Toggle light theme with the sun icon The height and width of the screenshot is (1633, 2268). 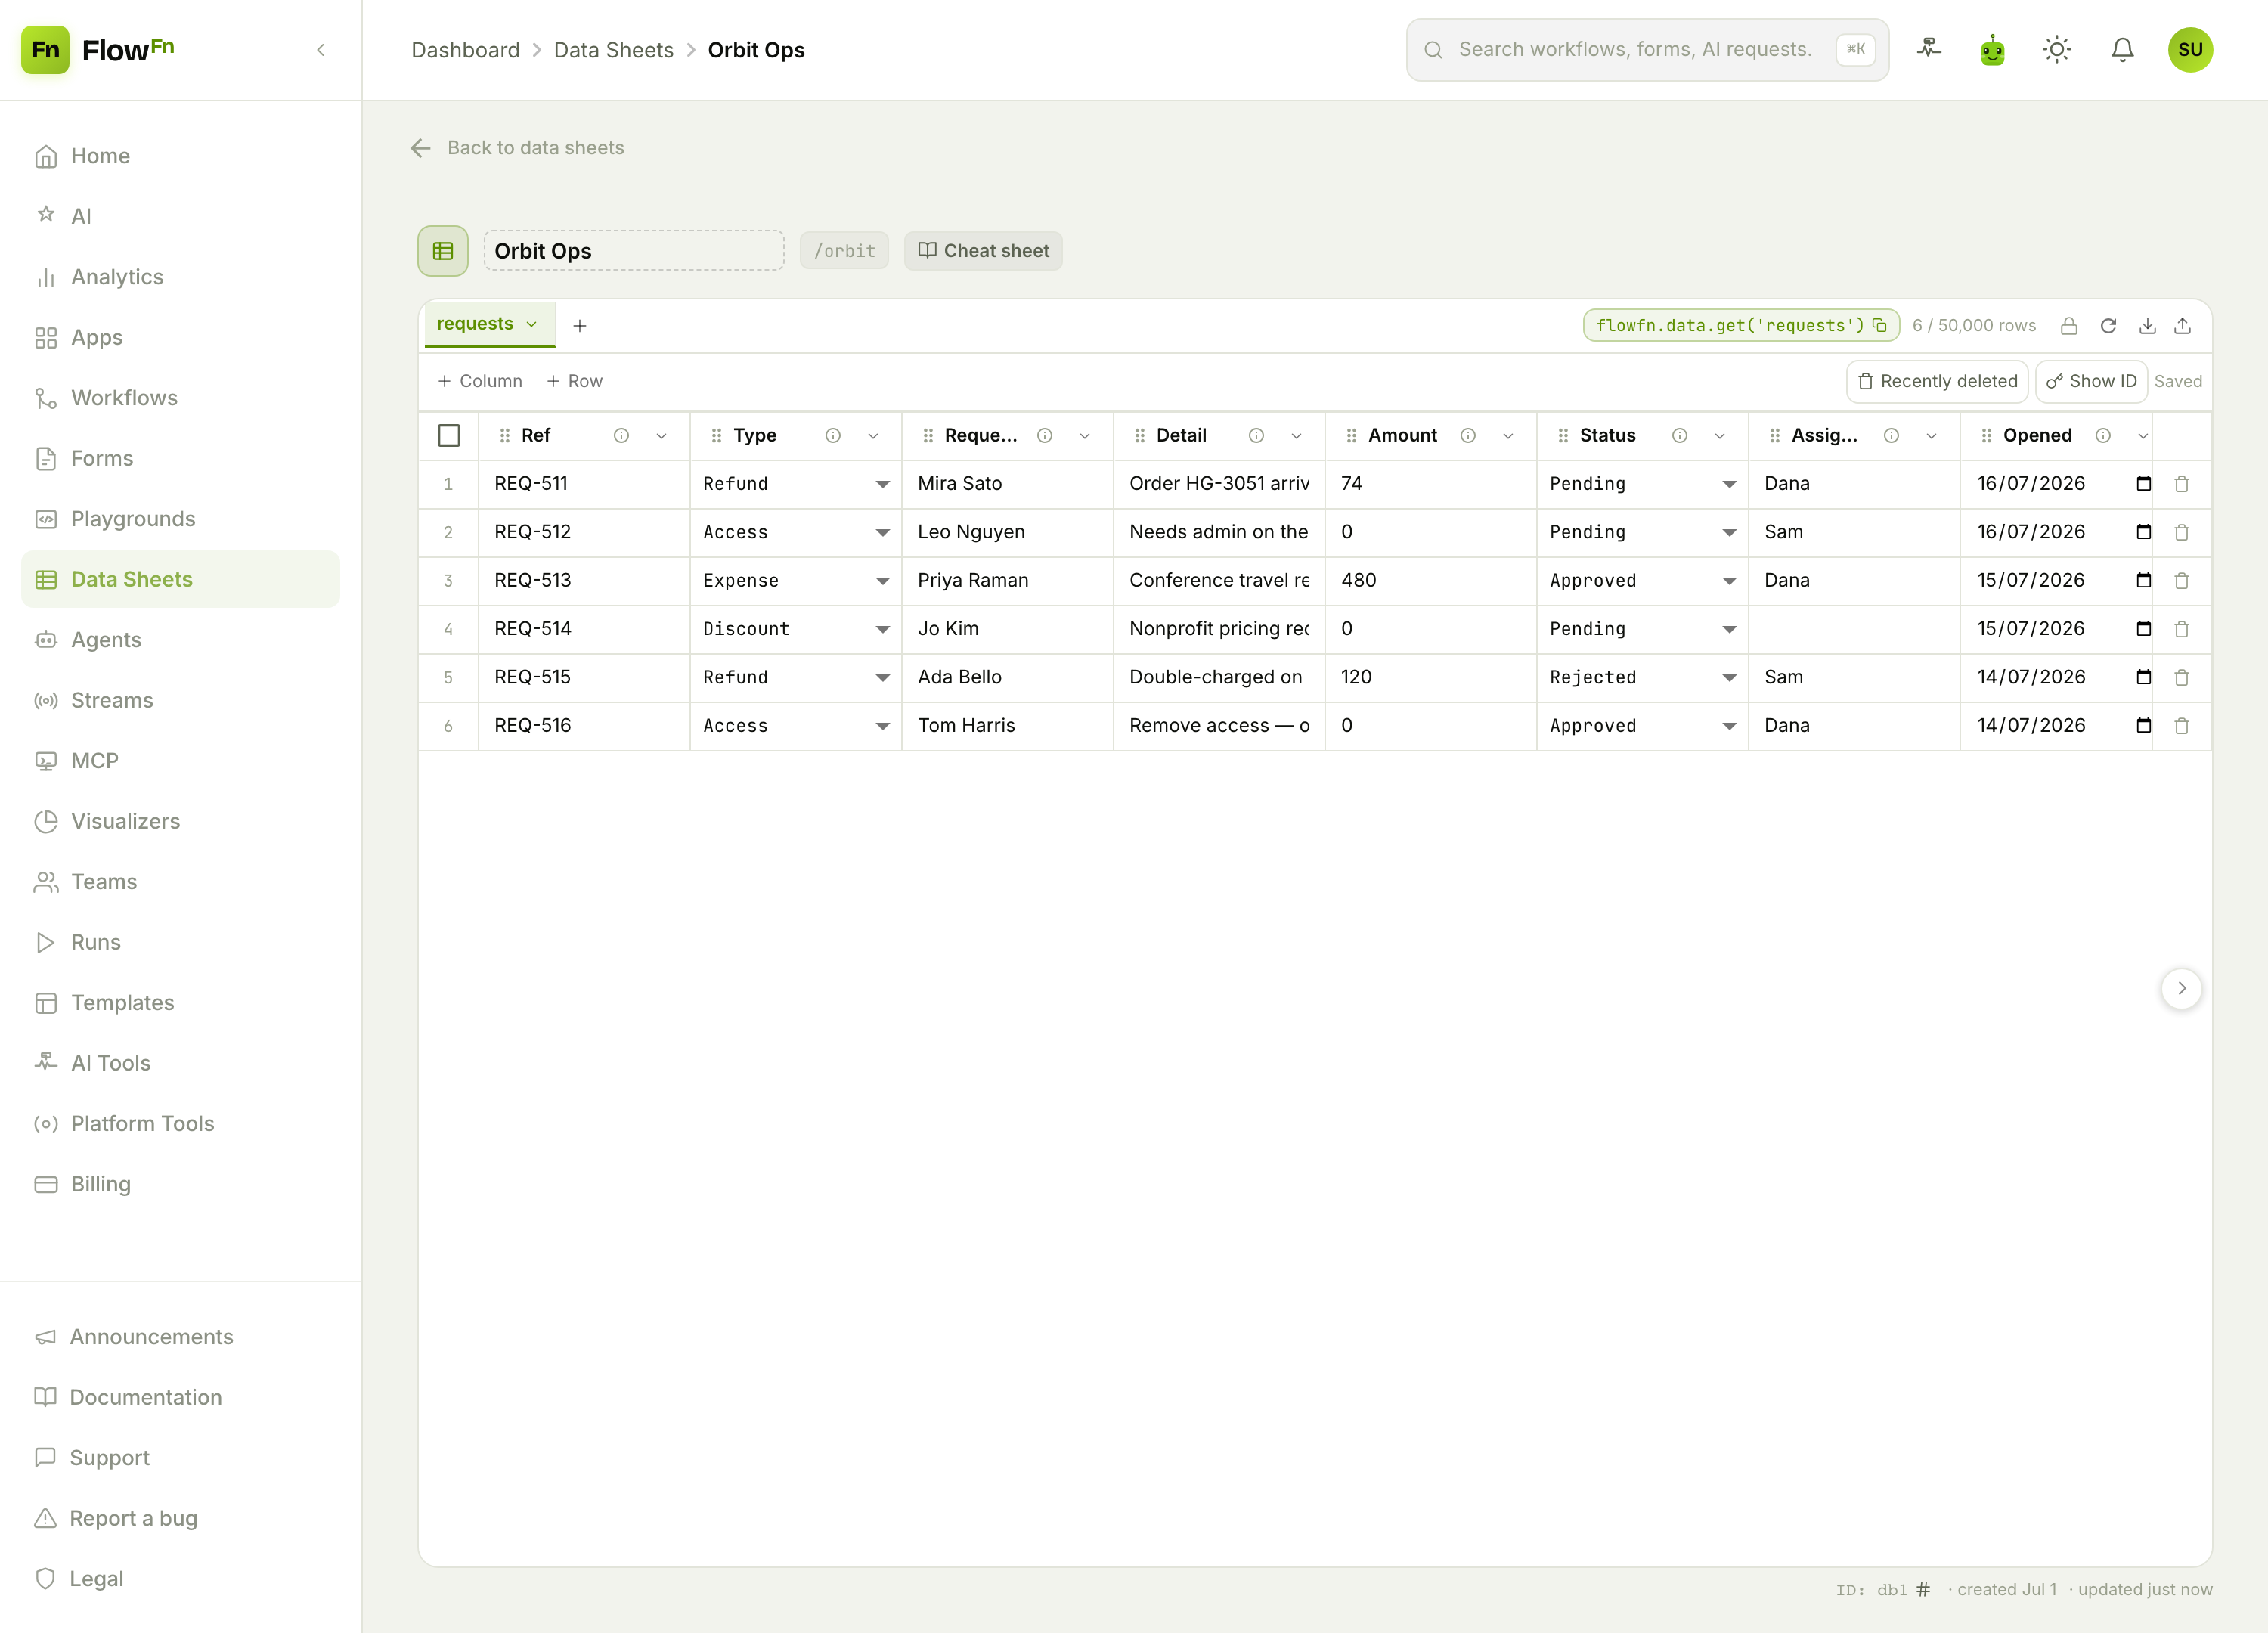(x=2057, y=49)
